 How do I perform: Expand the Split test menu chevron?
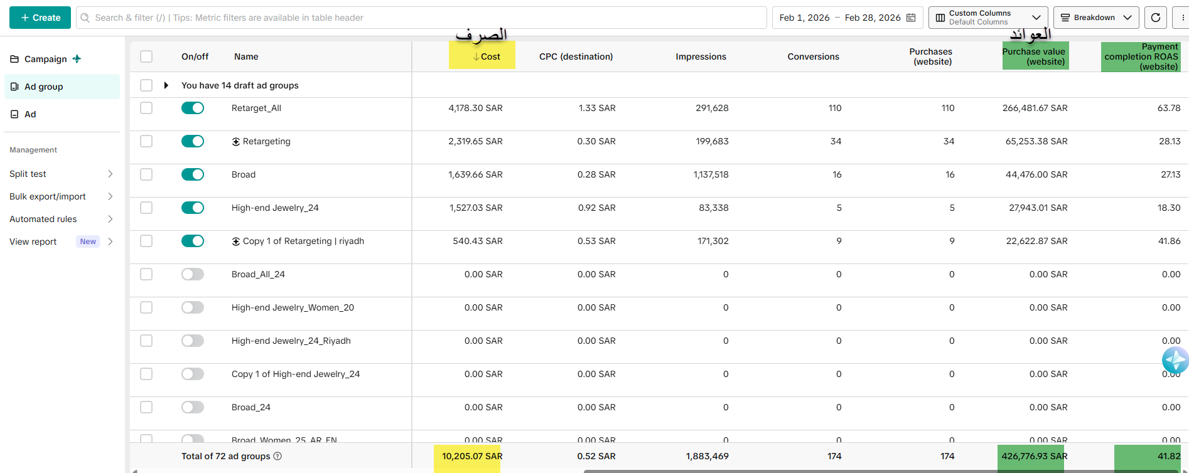point(110,174)
